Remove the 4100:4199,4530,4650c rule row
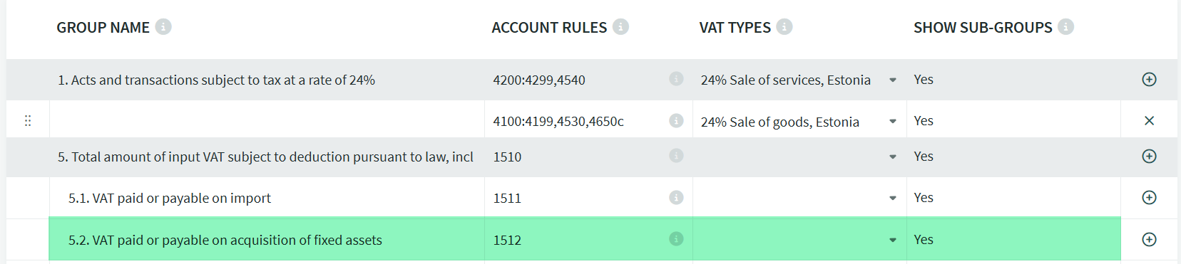 click(x=1149, y=121)
